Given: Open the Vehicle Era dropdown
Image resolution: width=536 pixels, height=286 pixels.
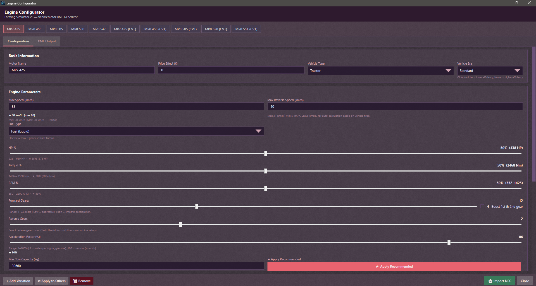Looking at the screenshot, I should (490, 70).
